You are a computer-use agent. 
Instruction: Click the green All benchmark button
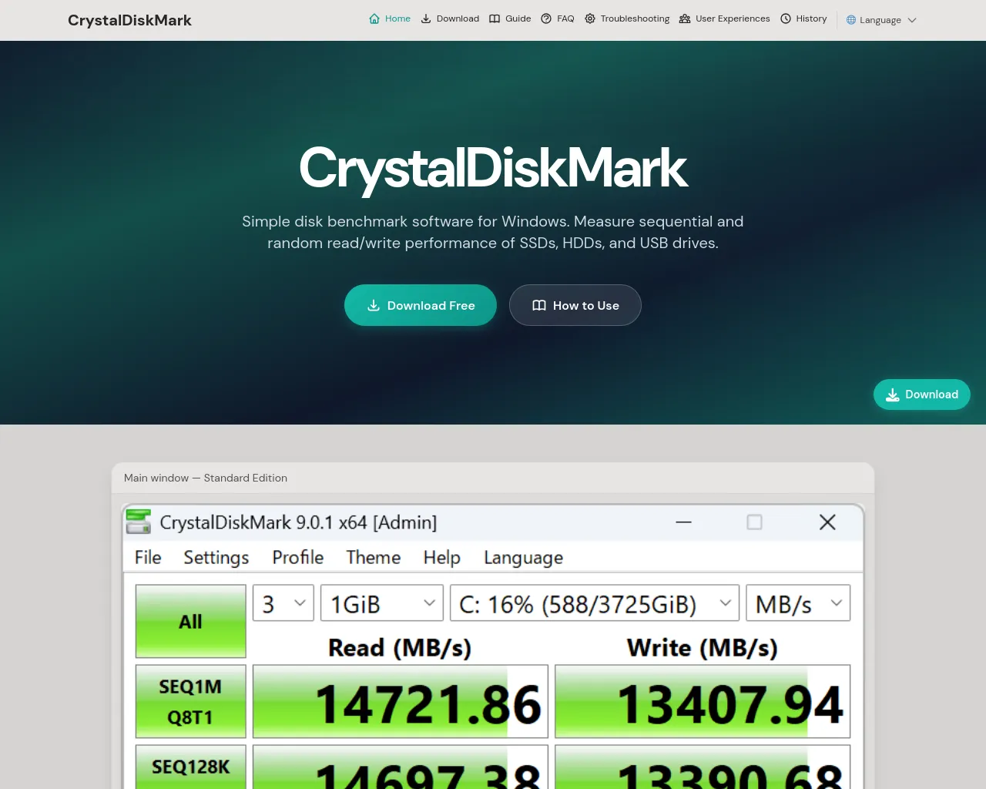click(191, 621)
